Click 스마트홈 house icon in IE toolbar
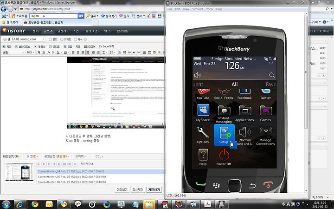334x209 pixels. [x=19, y=16]
